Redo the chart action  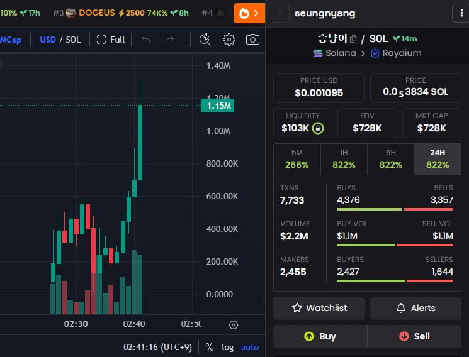169,40
